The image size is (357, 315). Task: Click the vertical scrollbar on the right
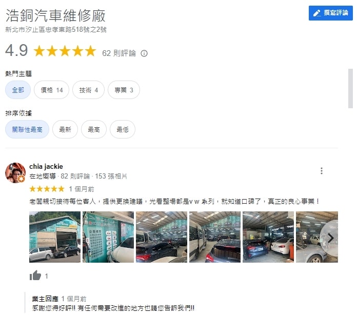(x=350, y=88)
